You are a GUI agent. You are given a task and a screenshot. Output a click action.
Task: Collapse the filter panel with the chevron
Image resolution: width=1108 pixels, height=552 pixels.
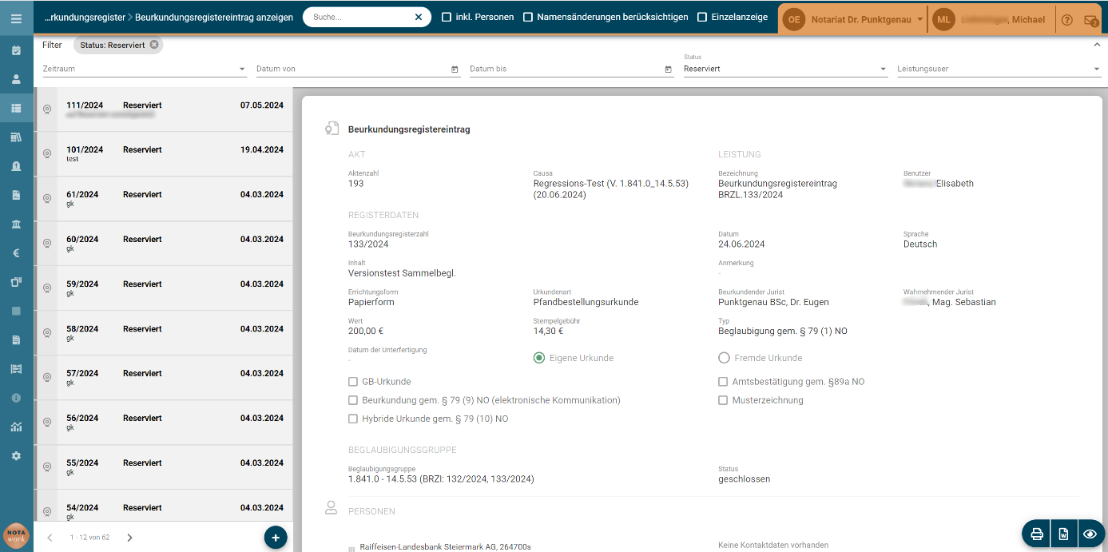[x=1097, y=45]
